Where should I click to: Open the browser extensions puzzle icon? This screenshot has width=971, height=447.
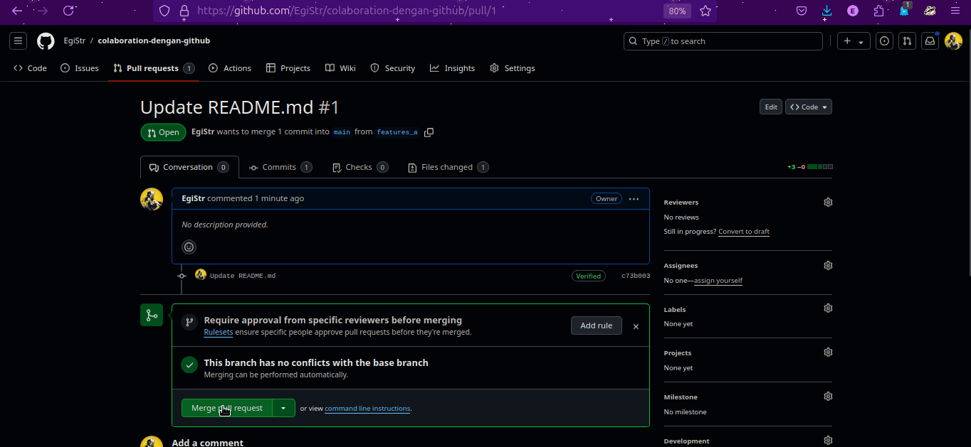tap(878, 11)
